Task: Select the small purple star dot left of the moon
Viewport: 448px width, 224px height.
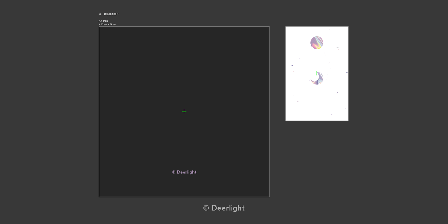Action: [292, 65]
